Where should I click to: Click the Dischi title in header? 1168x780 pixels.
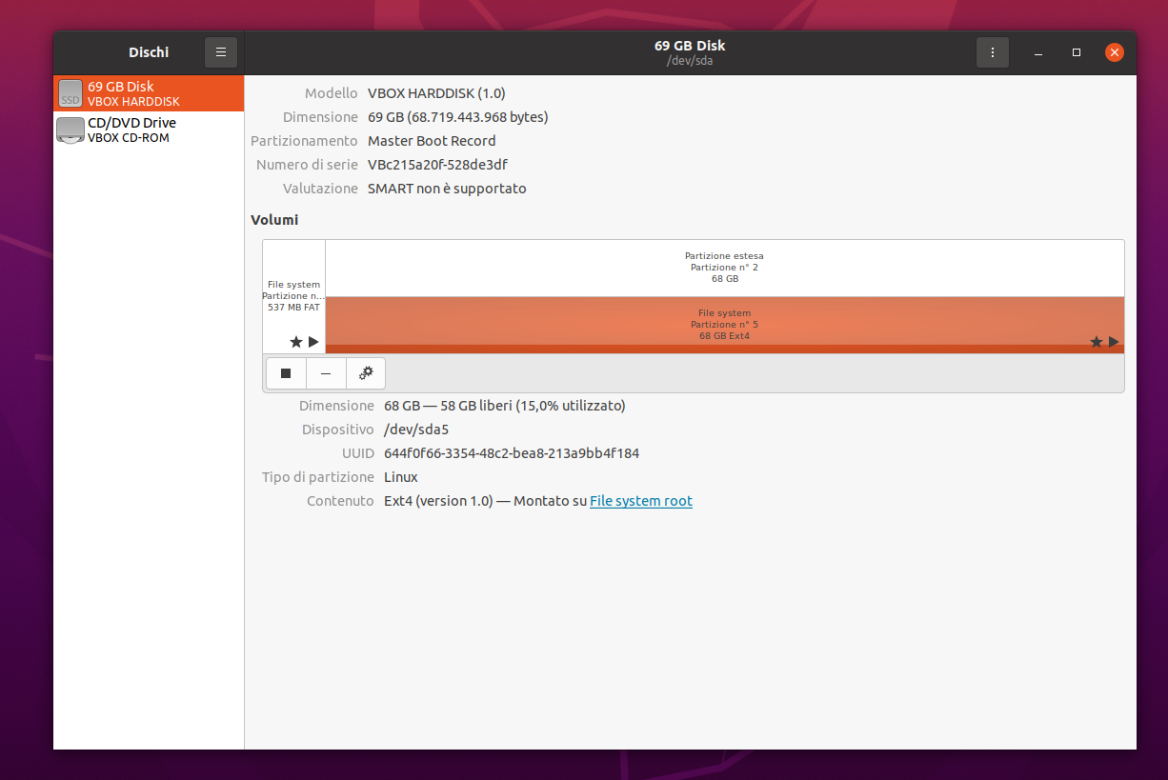(149, 52)
